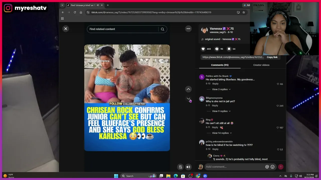Open File Explorer from the taskbar
The width and height of the screenshot is (321, 180).
(x=169, y=176)
